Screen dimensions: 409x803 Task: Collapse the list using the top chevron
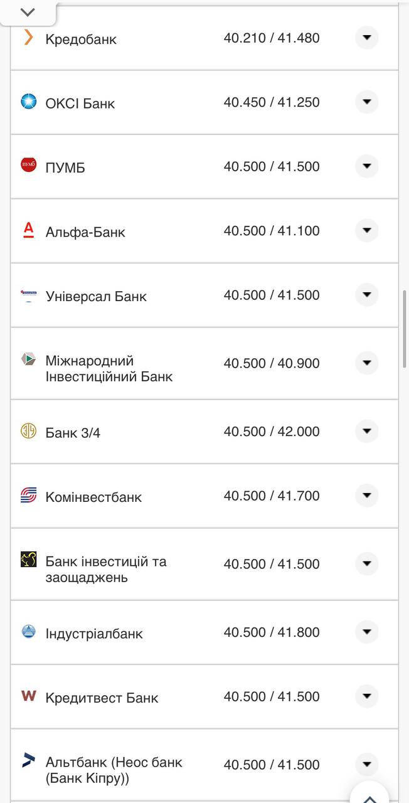26,11
